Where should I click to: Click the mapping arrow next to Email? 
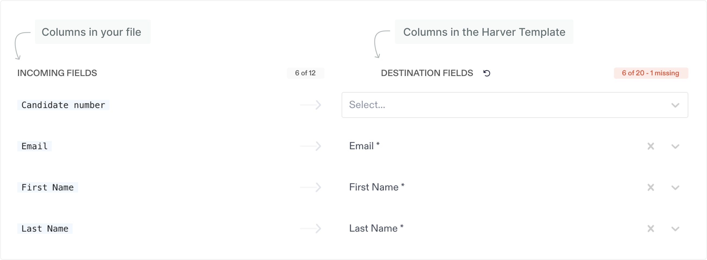(310, 146)
